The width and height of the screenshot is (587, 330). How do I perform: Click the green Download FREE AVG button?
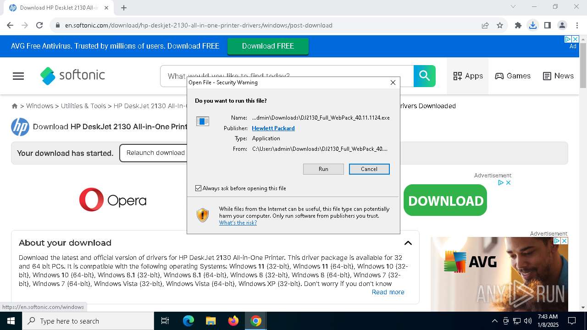[x=268, y=46]
